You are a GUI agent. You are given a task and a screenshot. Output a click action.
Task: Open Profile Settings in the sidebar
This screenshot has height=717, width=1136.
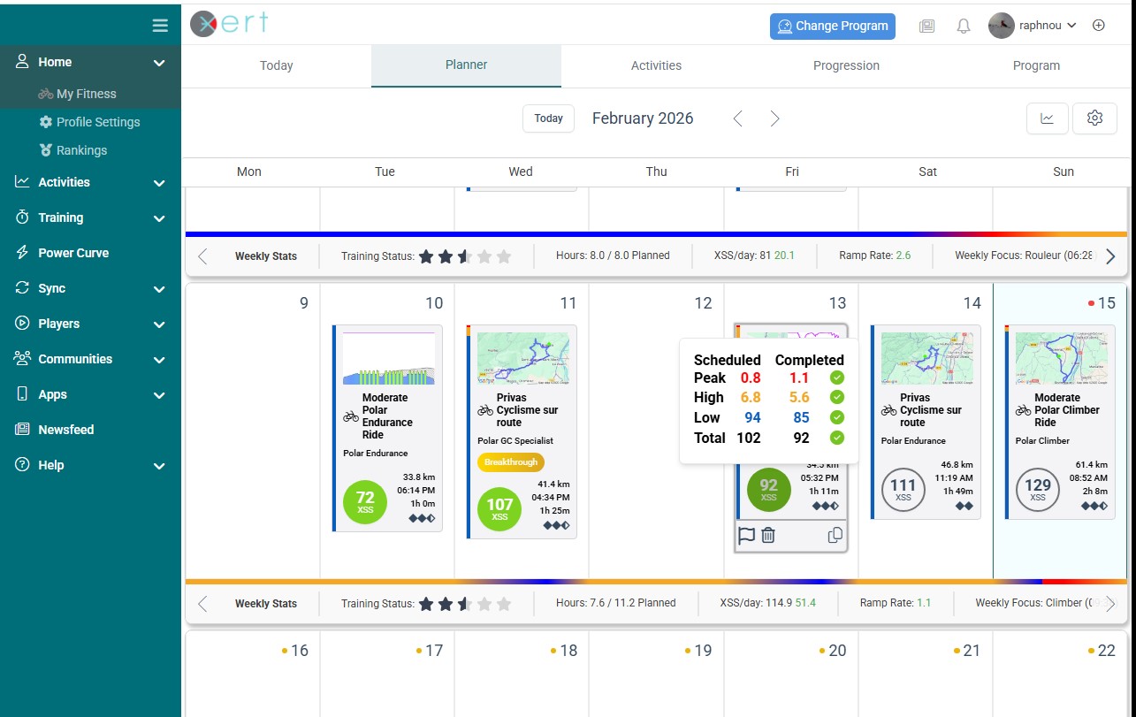98,122
